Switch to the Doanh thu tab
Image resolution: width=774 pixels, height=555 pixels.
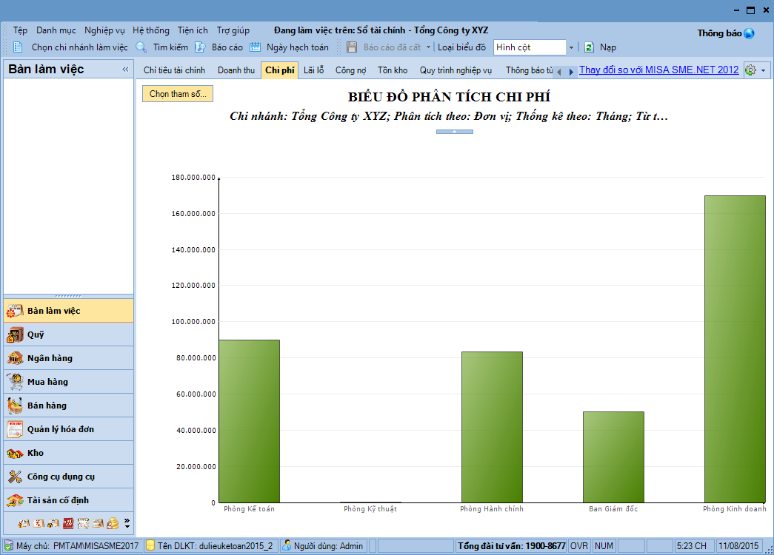[236, 70]
